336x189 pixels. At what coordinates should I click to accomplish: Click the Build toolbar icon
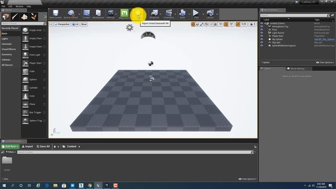click(x=182, y=14)
